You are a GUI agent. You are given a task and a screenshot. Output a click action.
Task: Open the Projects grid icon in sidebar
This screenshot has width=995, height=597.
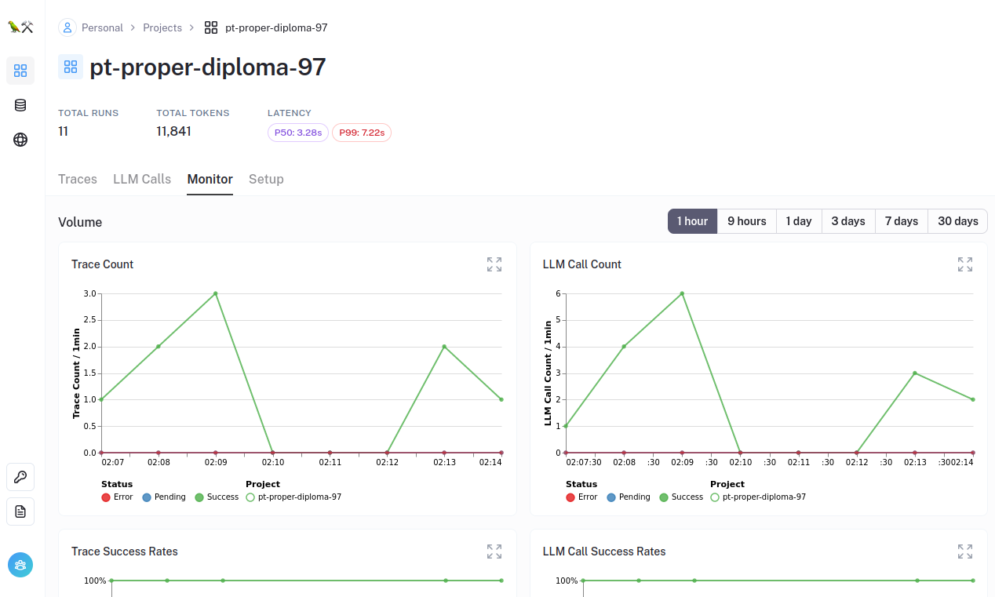[x=20, y=71]
